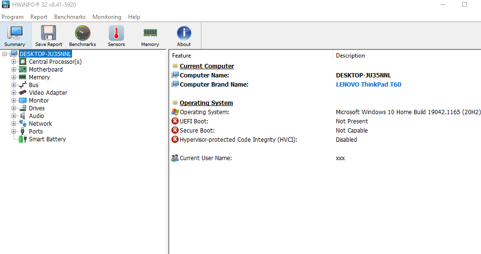Select the Not Capable value

point(352,131)
